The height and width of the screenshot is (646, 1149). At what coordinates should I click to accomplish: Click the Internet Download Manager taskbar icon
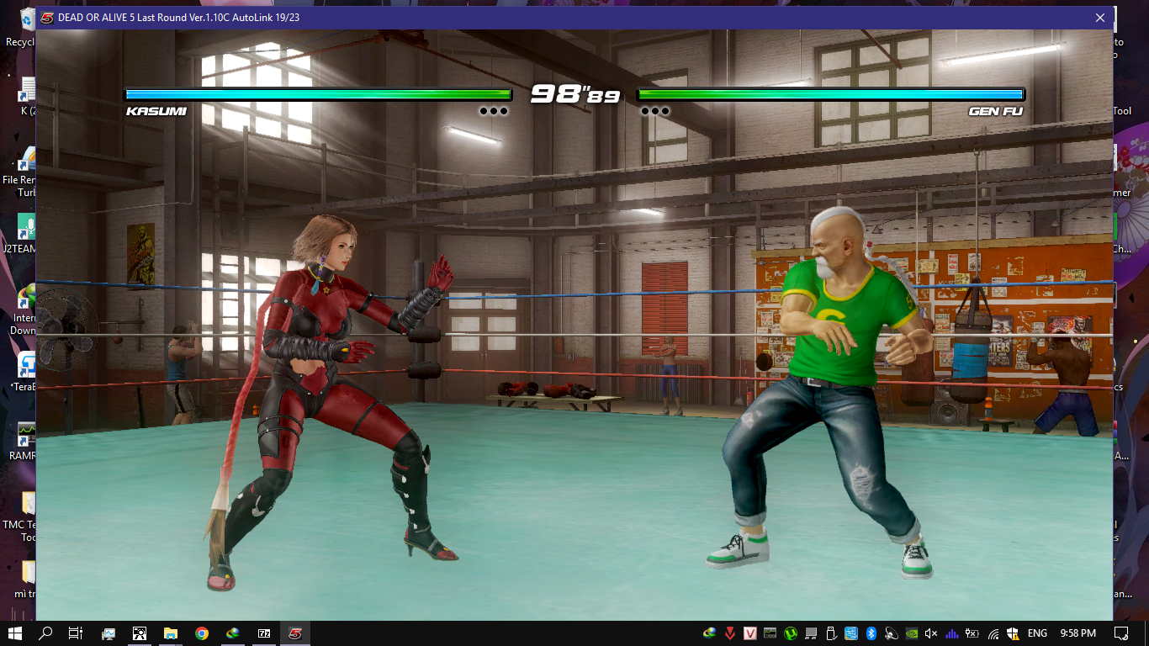tap(233, 633)
